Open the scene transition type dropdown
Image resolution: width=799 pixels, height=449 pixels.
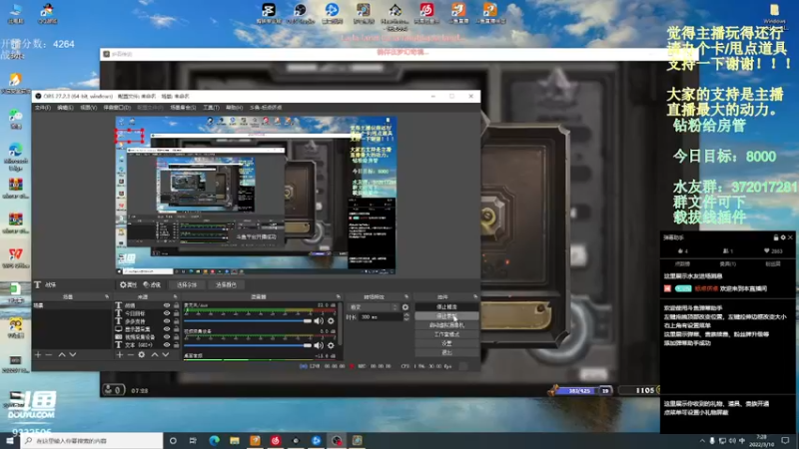(x=373, y=307)
